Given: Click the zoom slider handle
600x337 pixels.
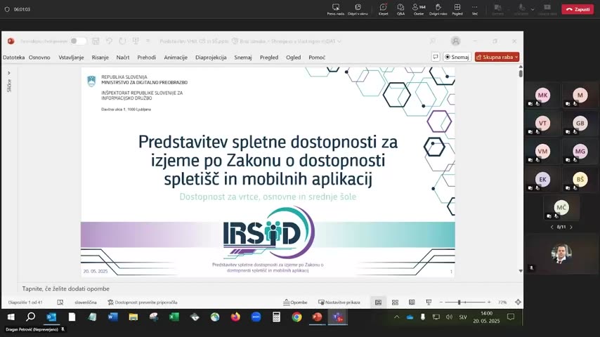Looking at the screenshot, I should (x=459, y=302).
